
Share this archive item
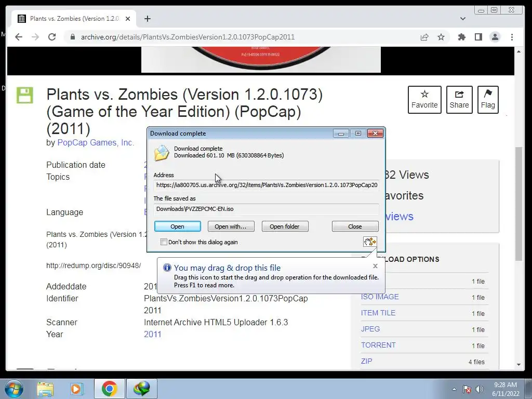459,100
